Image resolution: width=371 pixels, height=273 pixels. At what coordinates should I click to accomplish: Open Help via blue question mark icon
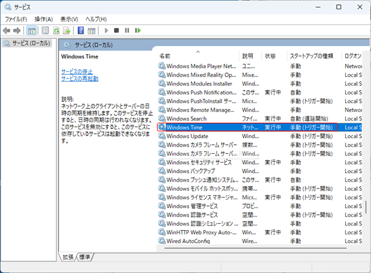(80, 30)
